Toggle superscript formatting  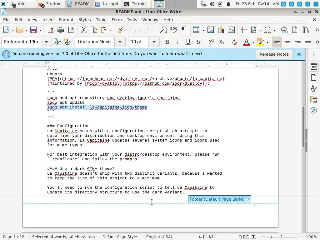click(x=211, y=42)
